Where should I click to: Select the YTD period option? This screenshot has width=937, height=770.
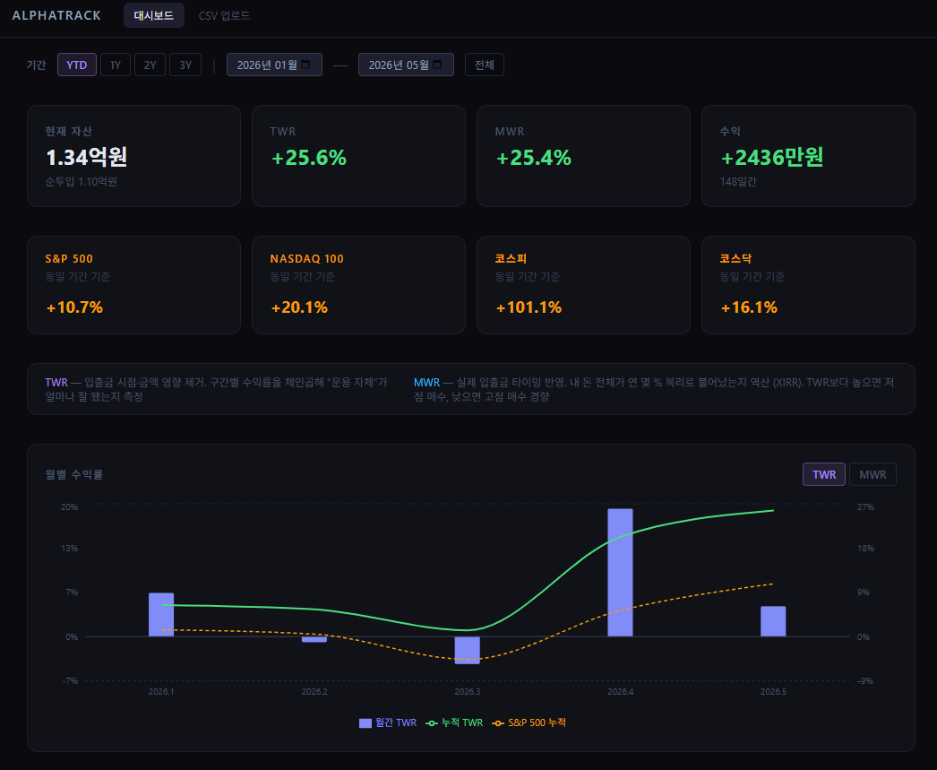point(76,65)
